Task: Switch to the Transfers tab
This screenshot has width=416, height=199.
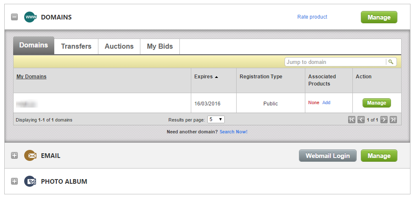Action: (76, 47)
